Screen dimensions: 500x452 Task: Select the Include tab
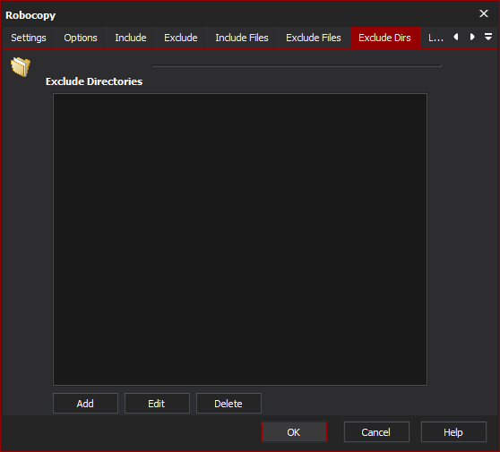point(131,38)
